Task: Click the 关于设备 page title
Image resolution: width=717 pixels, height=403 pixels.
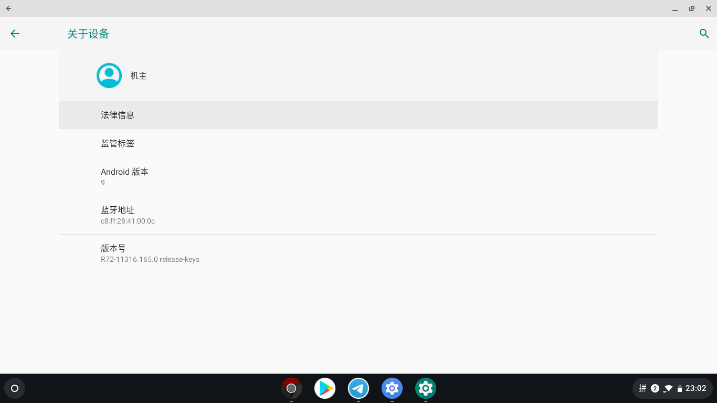Action: [88, 34]
